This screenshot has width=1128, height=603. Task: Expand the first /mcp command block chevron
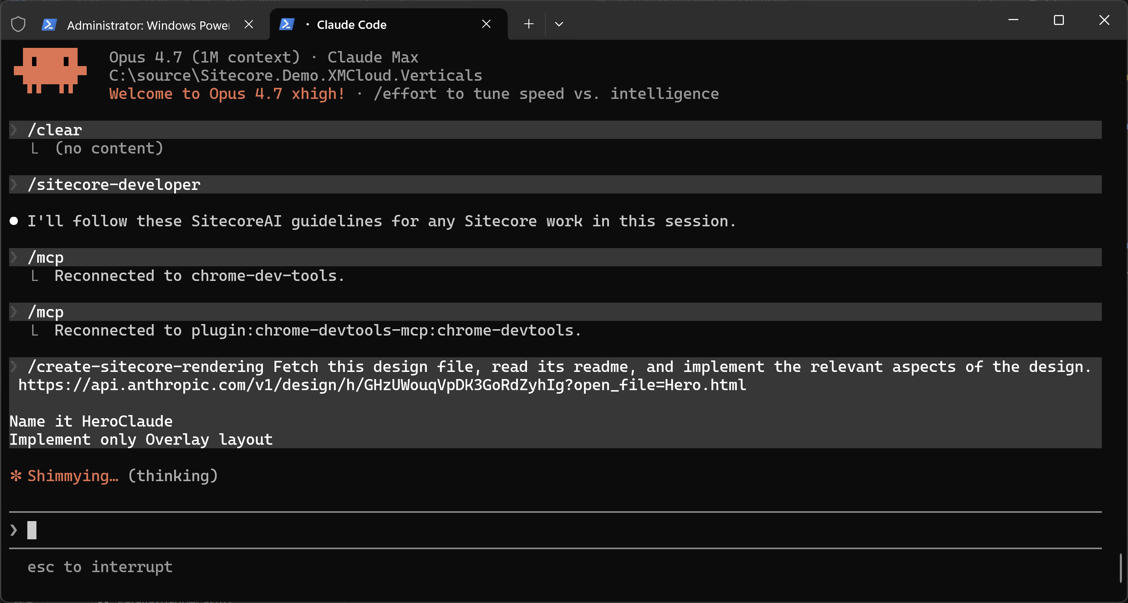(13, 257)
